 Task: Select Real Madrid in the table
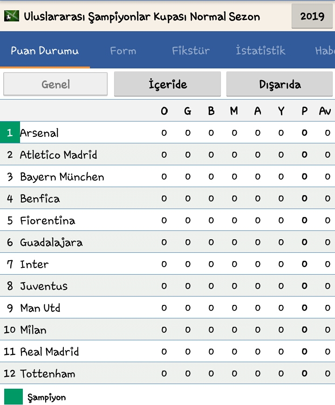(168, 351)
